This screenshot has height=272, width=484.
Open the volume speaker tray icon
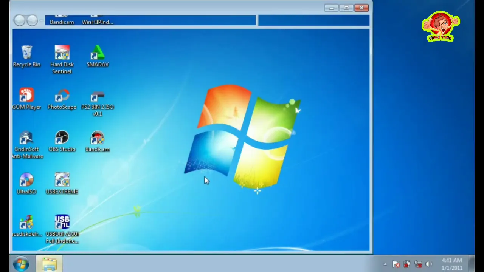429,264
